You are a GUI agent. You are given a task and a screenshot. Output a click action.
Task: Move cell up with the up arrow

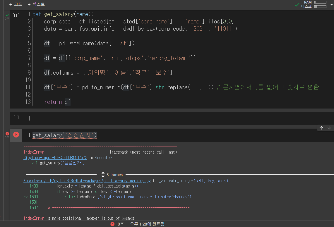[321, 128]
